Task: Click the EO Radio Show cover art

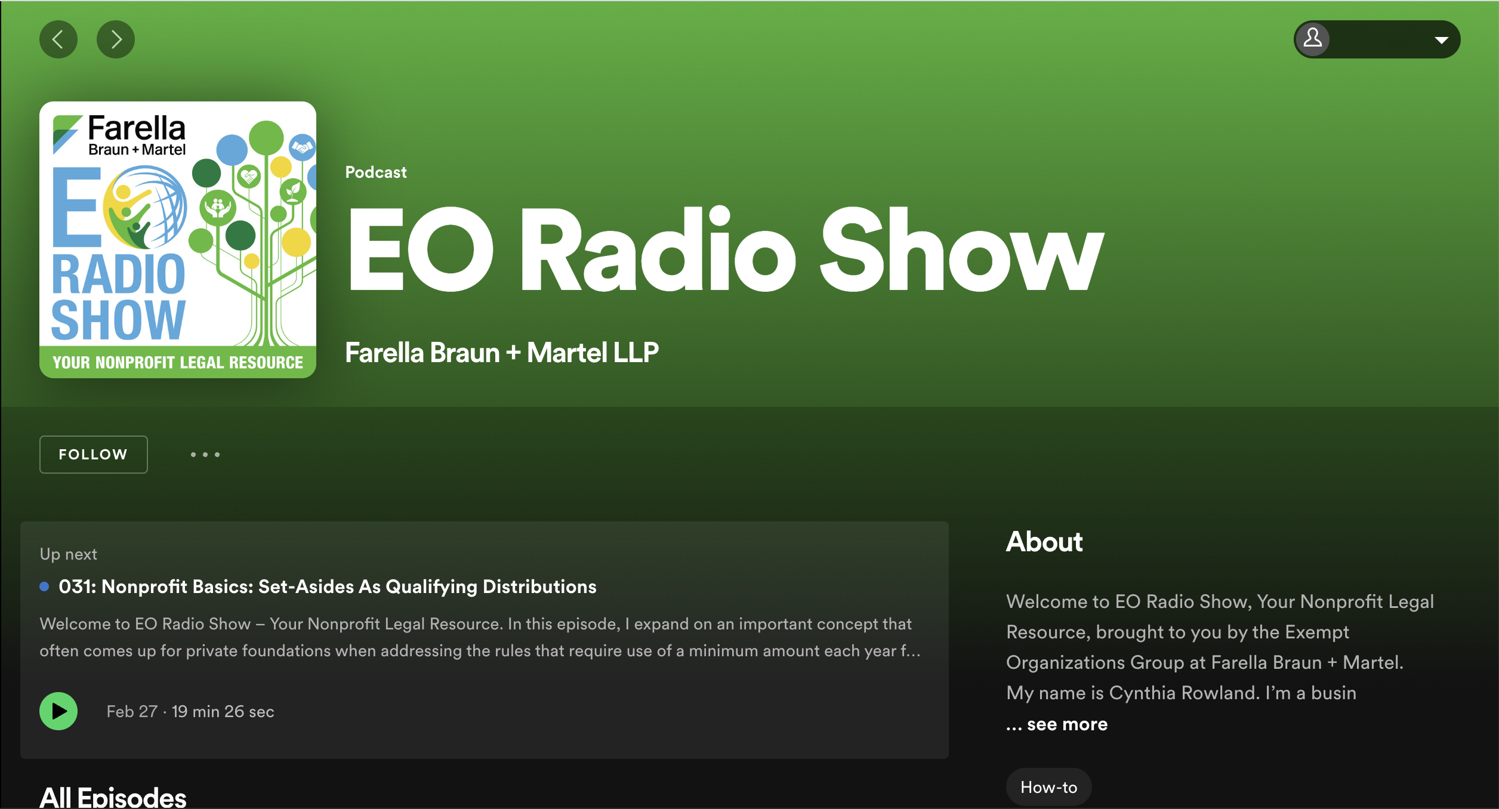Action: coord(178,240)
